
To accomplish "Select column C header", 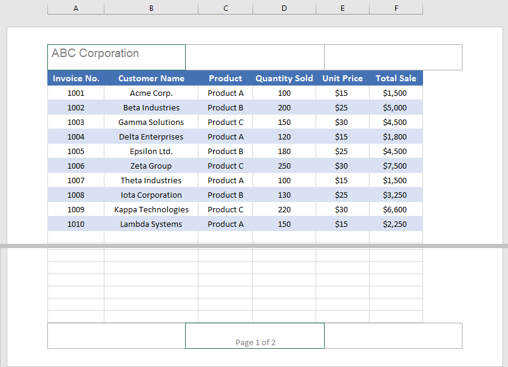I will click(226, 8).
